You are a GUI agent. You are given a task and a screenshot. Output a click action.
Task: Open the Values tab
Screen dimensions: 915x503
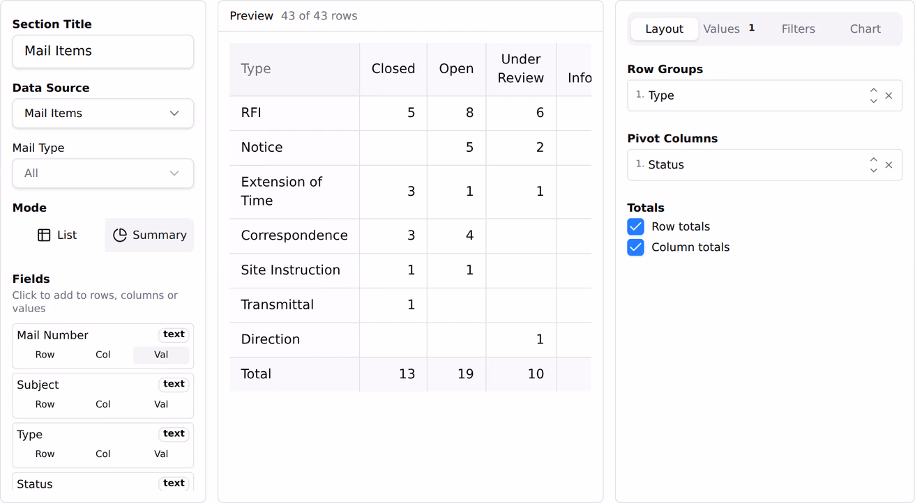tap(729, 29)
